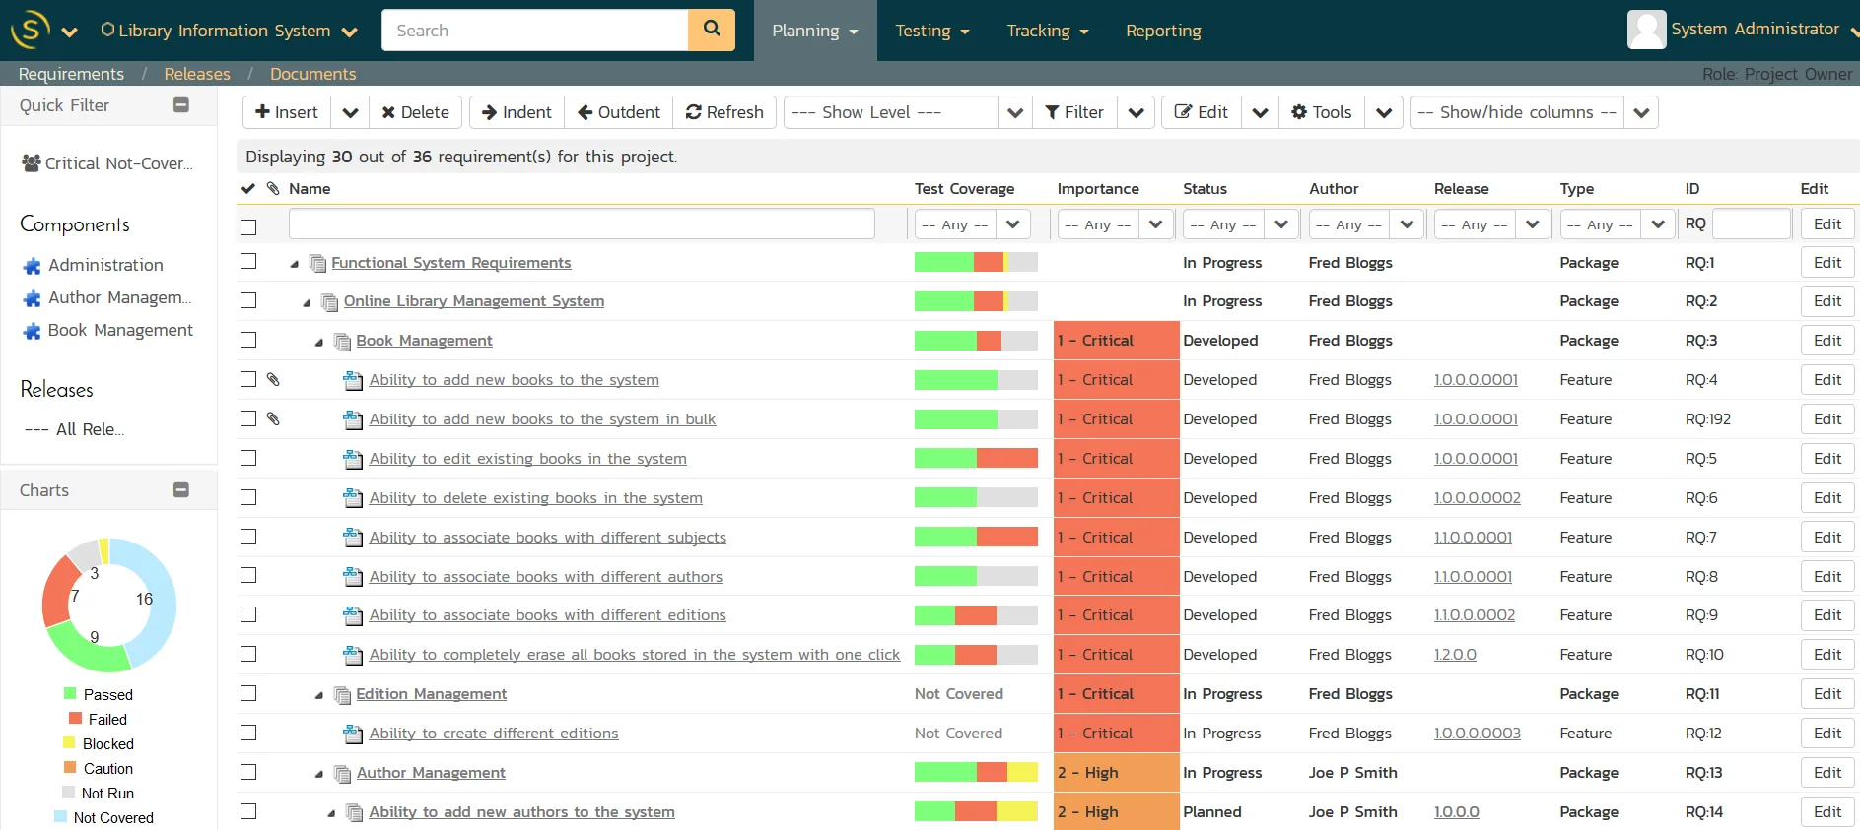Open the Tools dropdown arrow
The height and width of the screenshot is (830, 1860).
click(x=1384, y=112)
